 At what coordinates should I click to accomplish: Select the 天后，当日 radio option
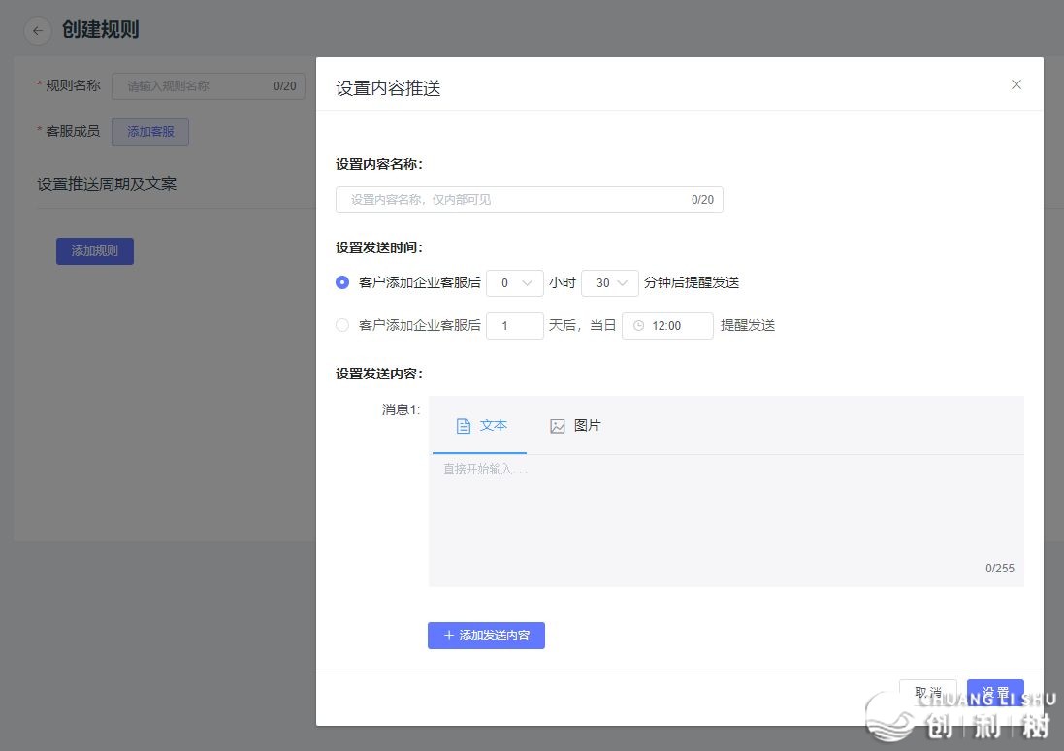342,325
